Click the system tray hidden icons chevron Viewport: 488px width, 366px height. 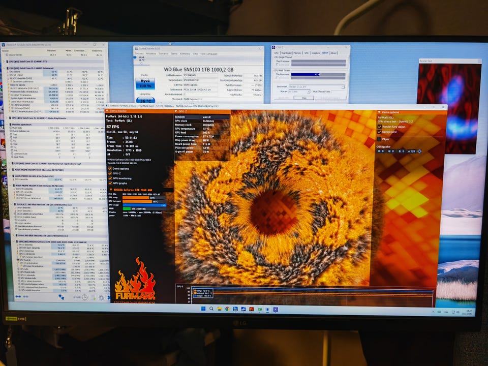(x=433, y=312)
